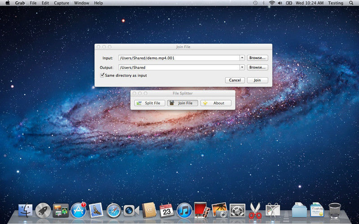The image size is (359, 224).
Task: Open the Apple menu
Action: click(x=8, y=3)
